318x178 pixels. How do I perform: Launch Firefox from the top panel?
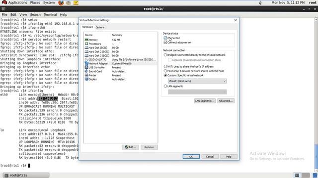(x=61, y=2)
